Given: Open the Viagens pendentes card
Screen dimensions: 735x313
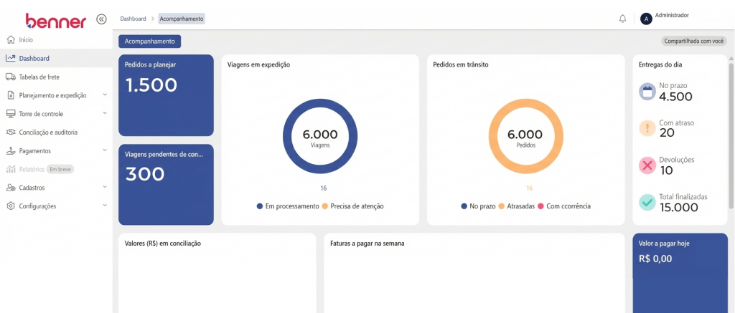Looking at the screenshot, I should (x=166, y=185).
